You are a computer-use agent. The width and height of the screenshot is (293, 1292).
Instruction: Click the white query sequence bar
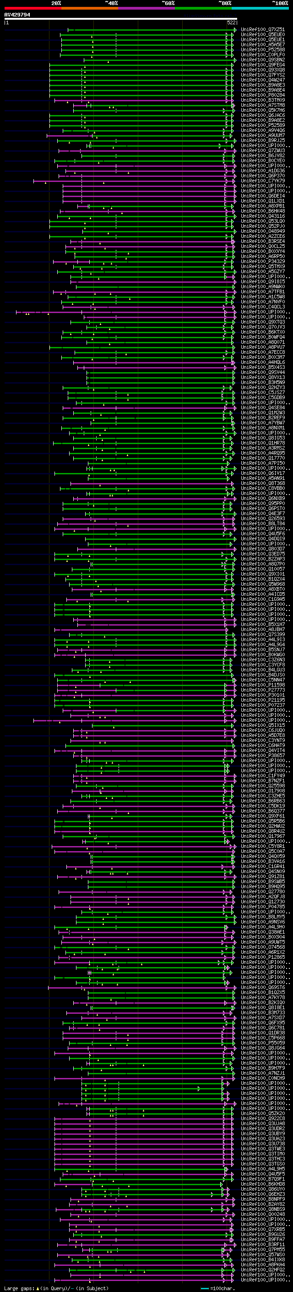tap(121, 18)
